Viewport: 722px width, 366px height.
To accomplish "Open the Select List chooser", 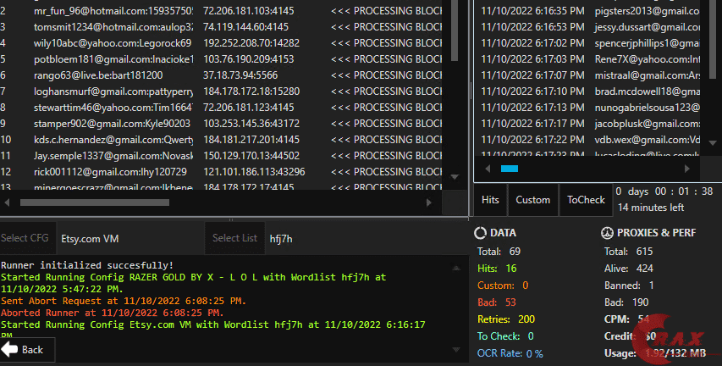I will (x=234, y=238).
